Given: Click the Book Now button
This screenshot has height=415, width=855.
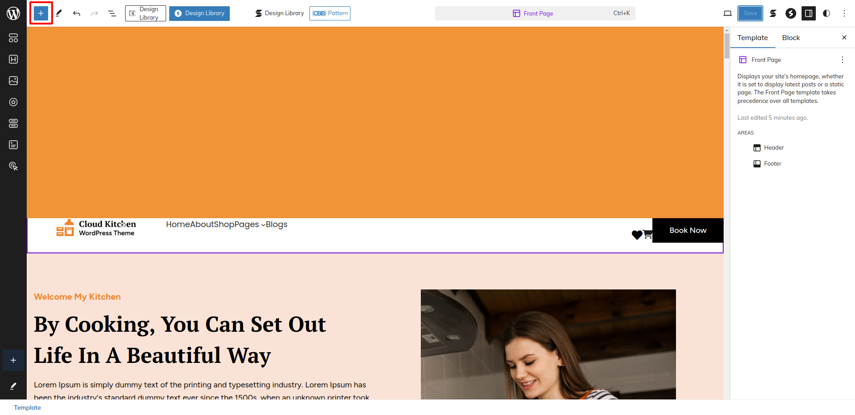Looking at the screenshot, I should pyautogui.click(x=688, y=230).
